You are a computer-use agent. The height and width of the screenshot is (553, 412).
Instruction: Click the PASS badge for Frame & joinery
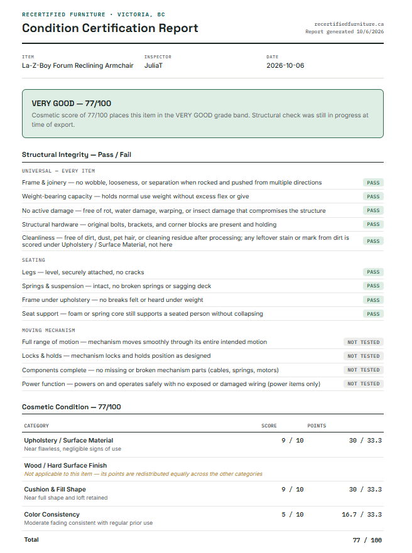(373, 183)
